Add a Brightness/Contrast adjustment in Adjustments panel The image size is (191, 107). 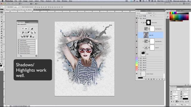click(23, 29)
